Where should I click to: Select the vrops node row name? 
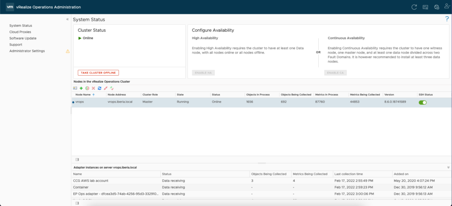(x=79, y=102)
